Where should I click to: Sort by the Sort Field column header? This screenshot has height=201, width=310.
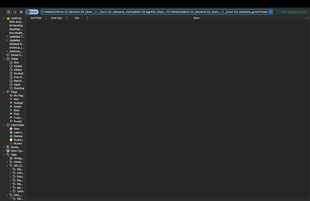tap(36, 18)
